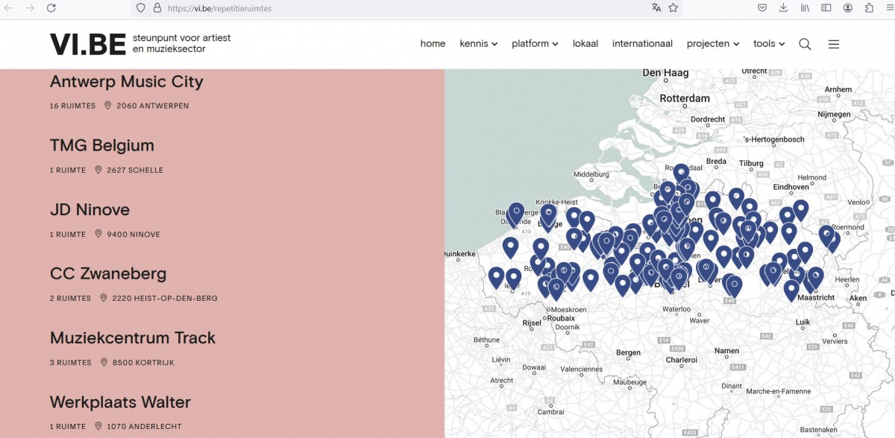Click location pin icon beside 1070 Anderlecht

(x=98, y=426)
